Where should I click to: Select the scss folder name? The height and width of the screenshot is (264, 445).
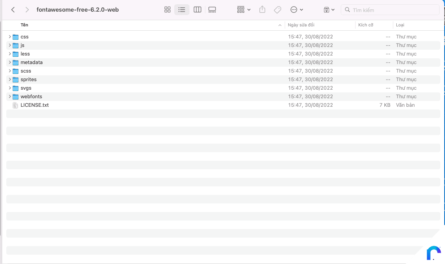tap(26, 71)
